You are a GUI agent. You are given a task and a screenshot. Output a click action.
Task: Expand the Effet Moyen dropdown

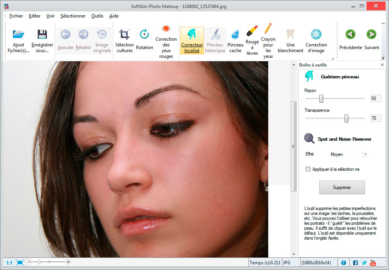point(365,154)
